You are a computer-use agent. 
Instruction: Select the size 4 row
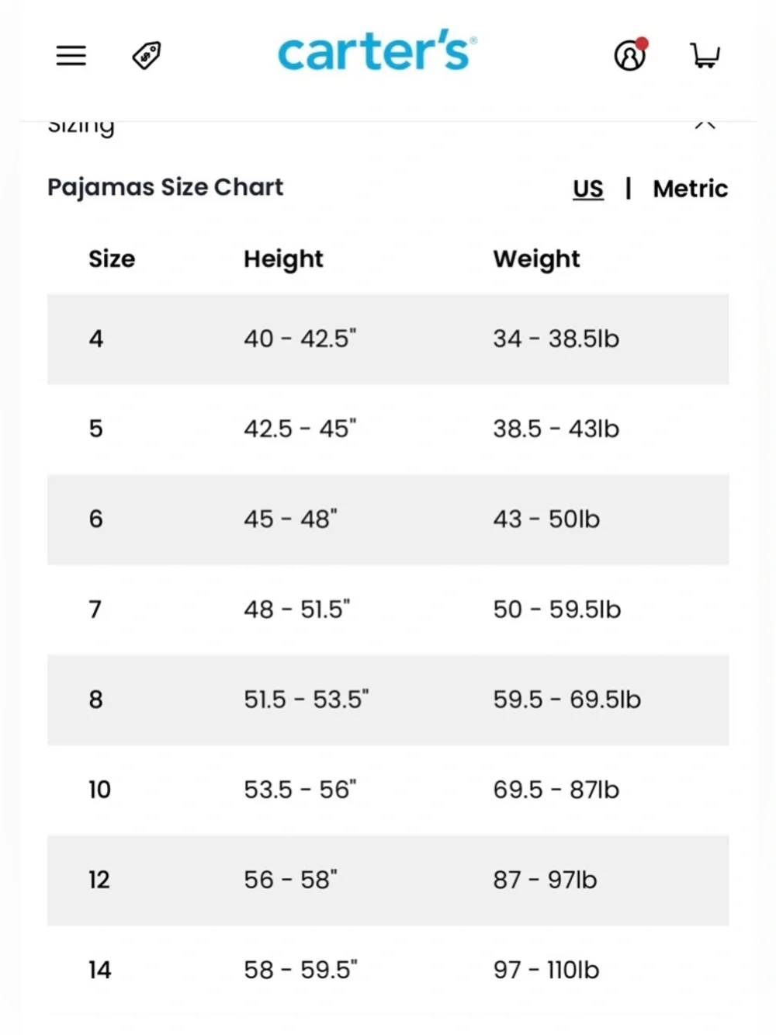388,339
